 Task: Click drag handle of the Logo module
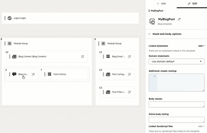point(5,18)
